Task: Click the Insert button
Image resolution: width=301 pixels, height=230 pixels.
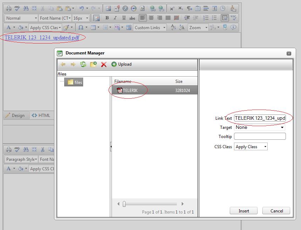Action: point(243,211)
